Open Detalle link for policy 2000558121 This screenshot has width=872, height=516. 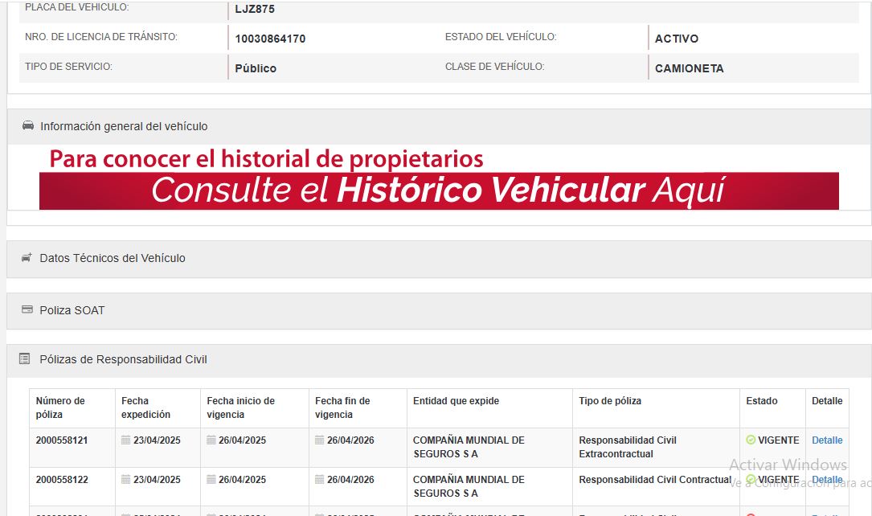pos(827,440)
